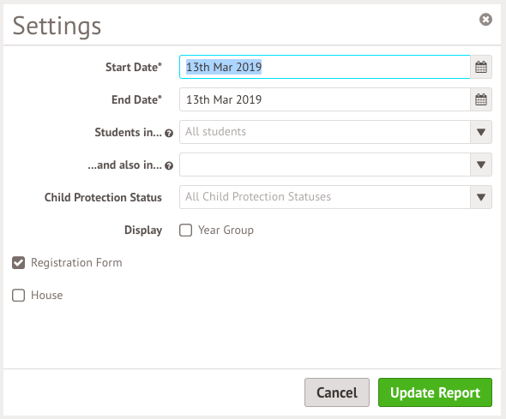The height and width of the screenshot is (419, 506).
Task: Click All Child Protection Statuses field
Action: 325,197
